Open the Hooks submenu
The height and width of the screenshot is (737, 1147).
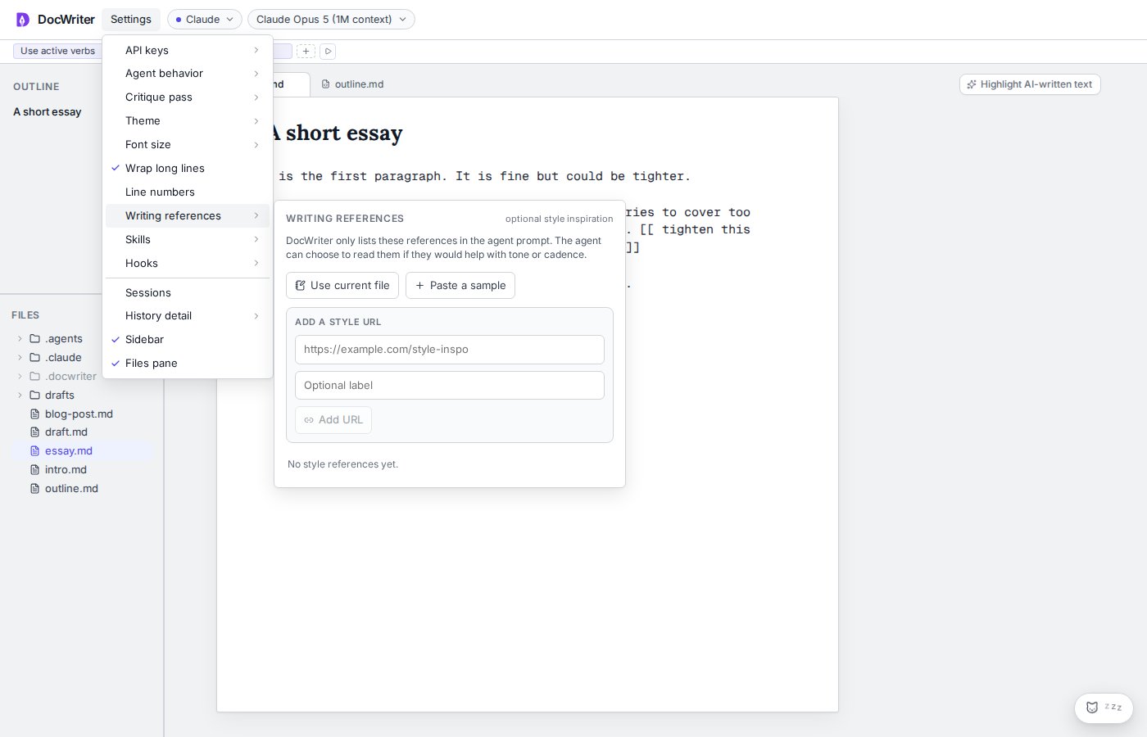(188, 264)
